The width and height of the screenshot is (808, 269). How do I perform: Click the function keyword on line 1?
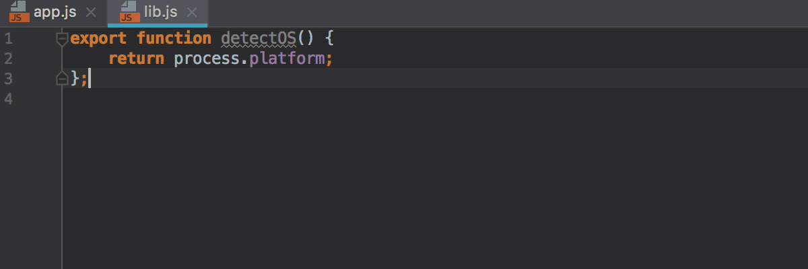pos(174,38)
